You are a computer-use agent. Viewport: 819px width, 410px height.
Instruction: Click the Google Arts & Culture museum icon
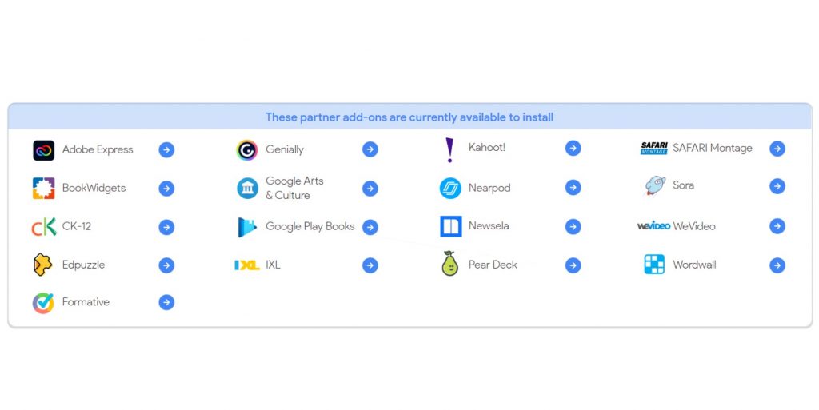(x=247, y=189)
